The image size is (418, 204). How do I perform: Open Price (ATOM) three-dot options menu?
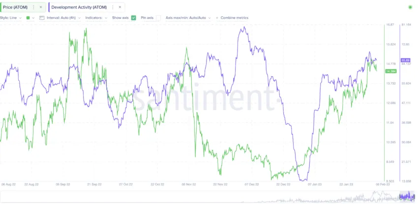(33, 7)
